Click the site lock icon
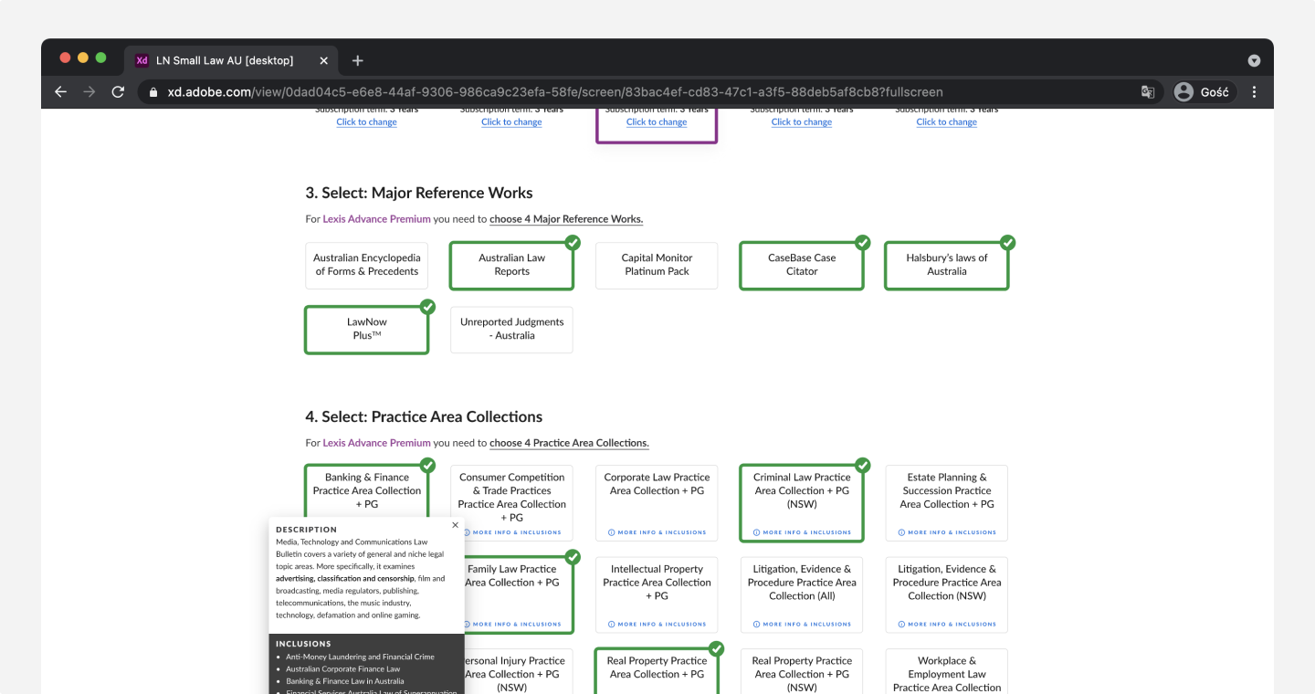The image size is (1315, 694). pyautogui.click(x=152, y=92)
